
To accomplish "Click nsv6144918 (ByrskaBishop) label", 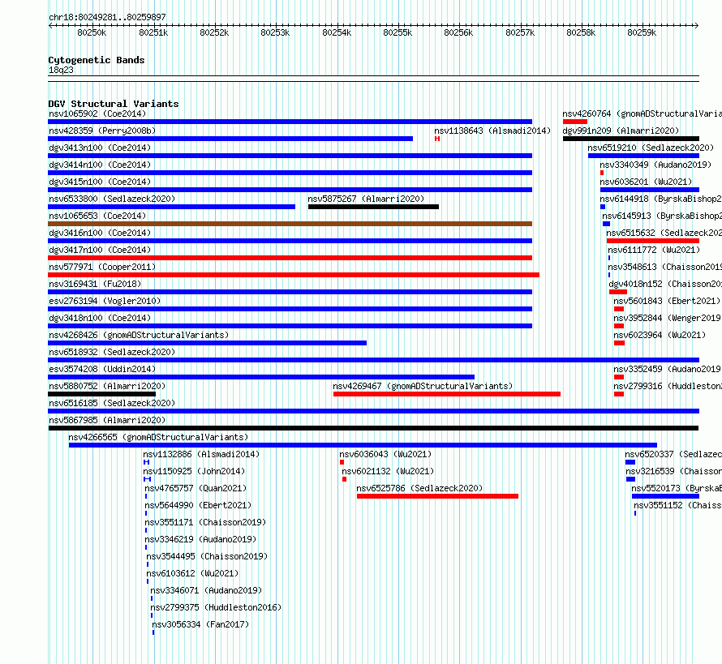I will tap(661, 199).
